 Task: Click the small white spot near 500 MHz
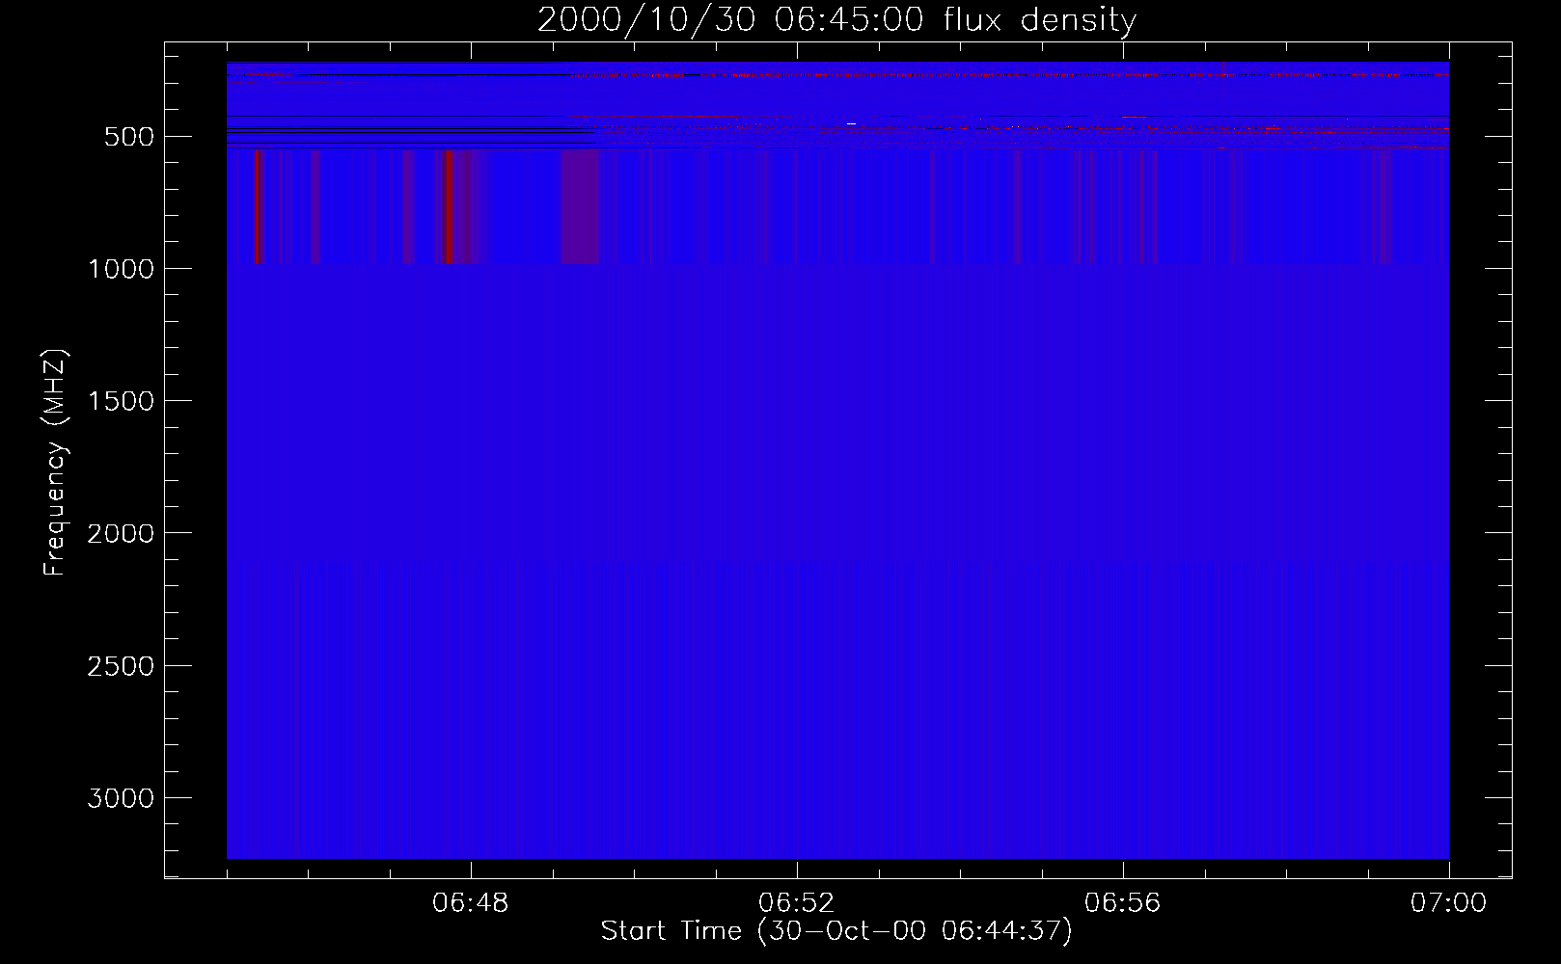pos(851,123)
